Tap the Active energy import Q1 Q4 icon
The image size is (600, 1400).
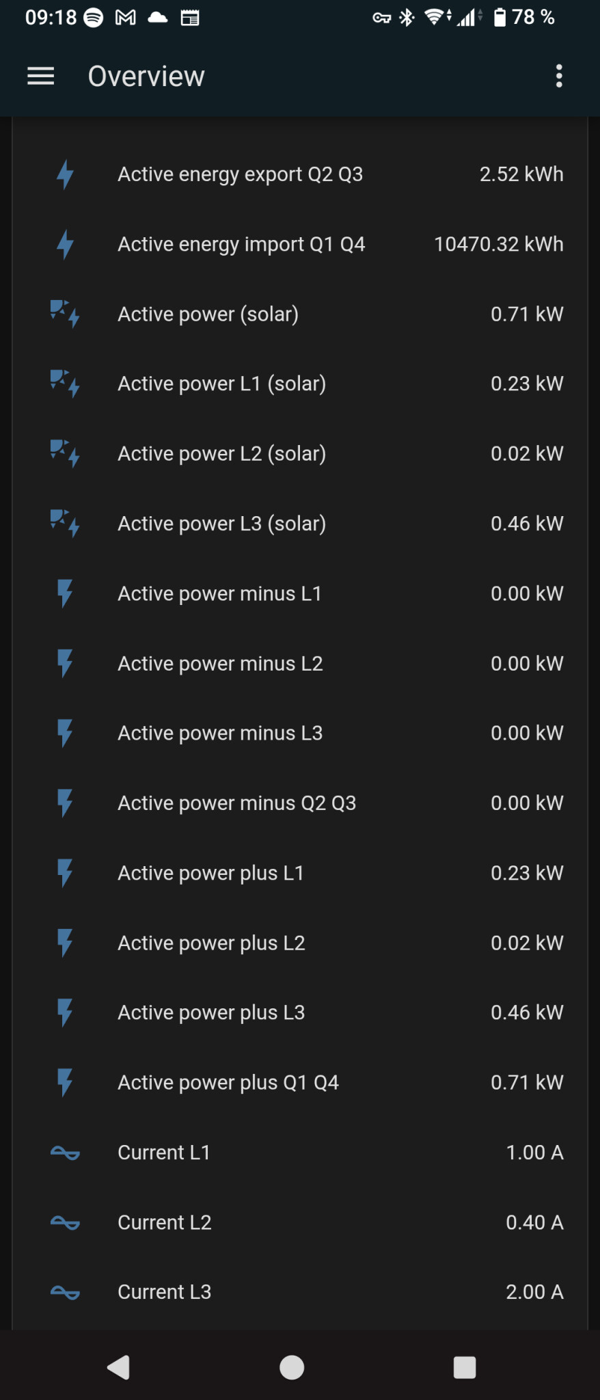(65, 244)
